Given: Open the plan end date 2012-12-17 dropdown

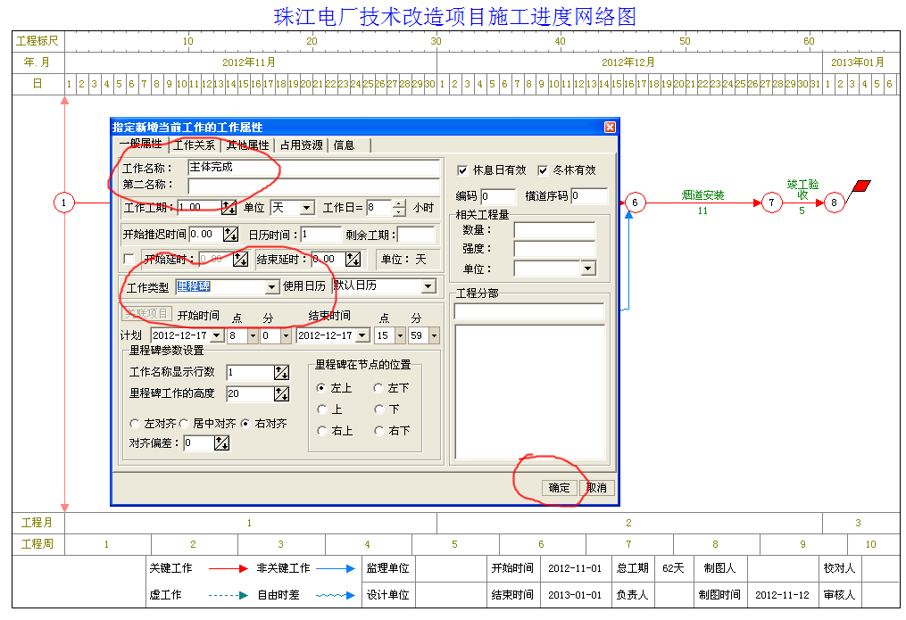Looking at the screenshot, I should pos(363,335).
